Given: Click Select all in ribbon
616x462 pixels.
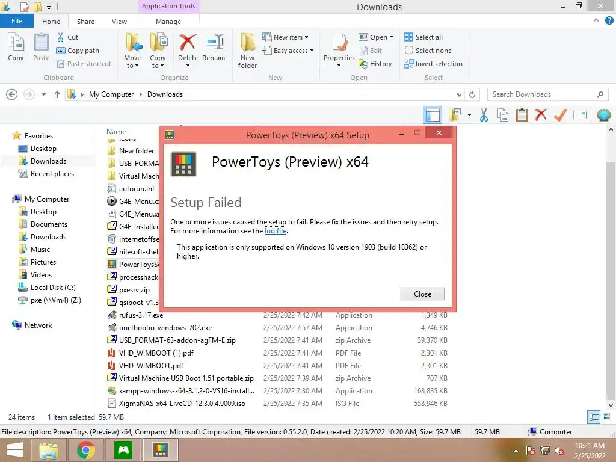Looking at the screenshot, I should [x=423, y=37].
